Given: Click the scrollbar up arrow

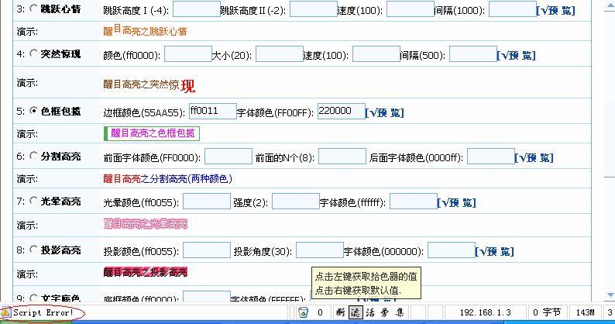Looking at the screenshot, I should [x=610, y=6].
